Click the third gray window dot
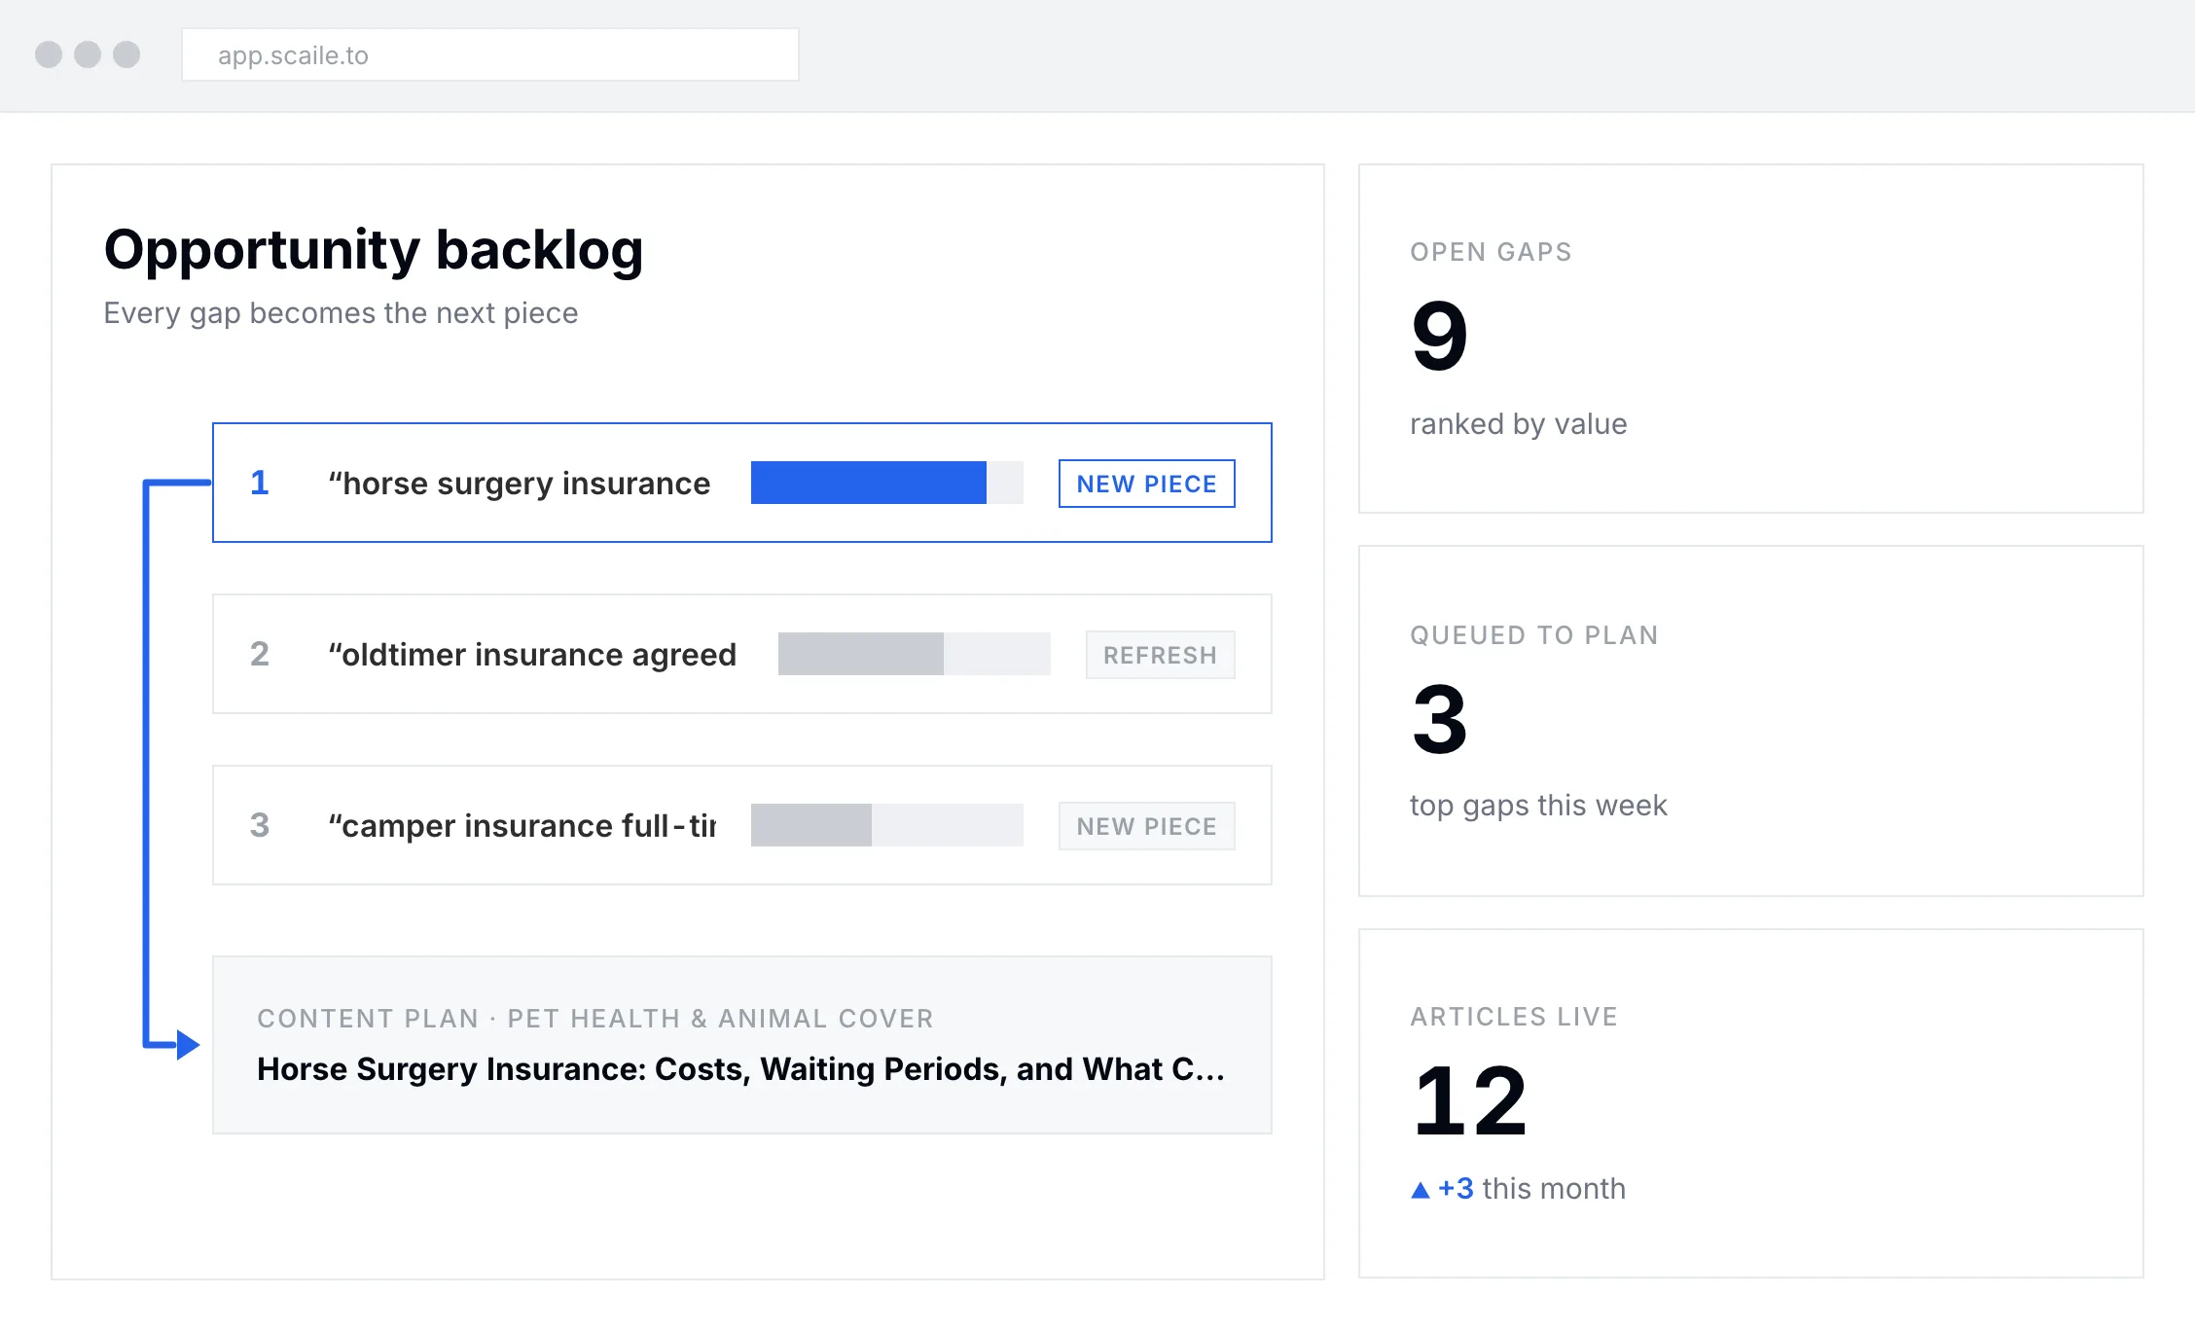Image resolution: width=2195 pixels, height=1331 pixels. pos(126,54)
